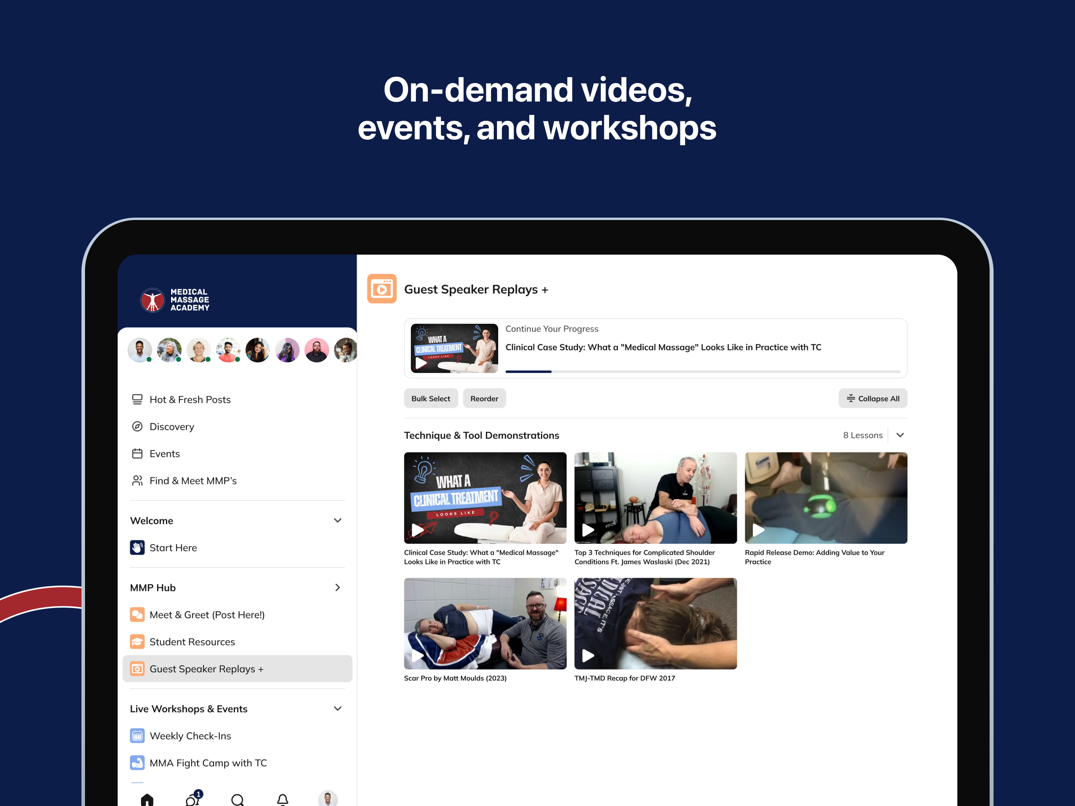Open the profile avatar in bottom bar

328,798
